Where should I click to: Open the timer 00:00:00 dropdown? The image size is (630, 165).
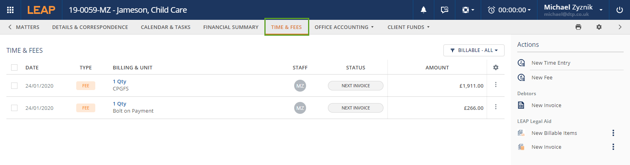509,10
